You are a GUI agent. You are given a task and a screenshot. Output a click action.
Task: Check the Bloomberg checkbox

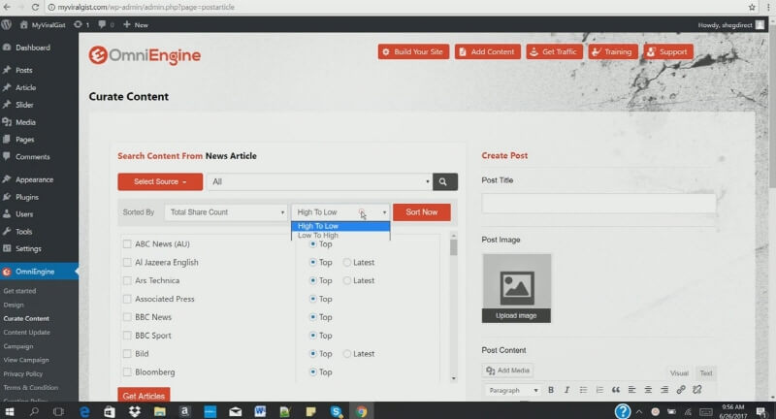[127, 372]
